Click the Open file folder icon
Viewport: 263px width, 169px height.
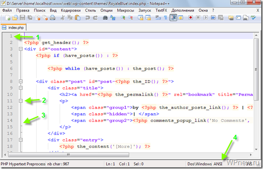15,17
